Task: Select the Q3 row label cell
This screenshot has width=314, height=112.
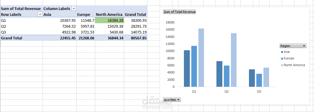Action: pyautogui.click(x=21, y=32)
